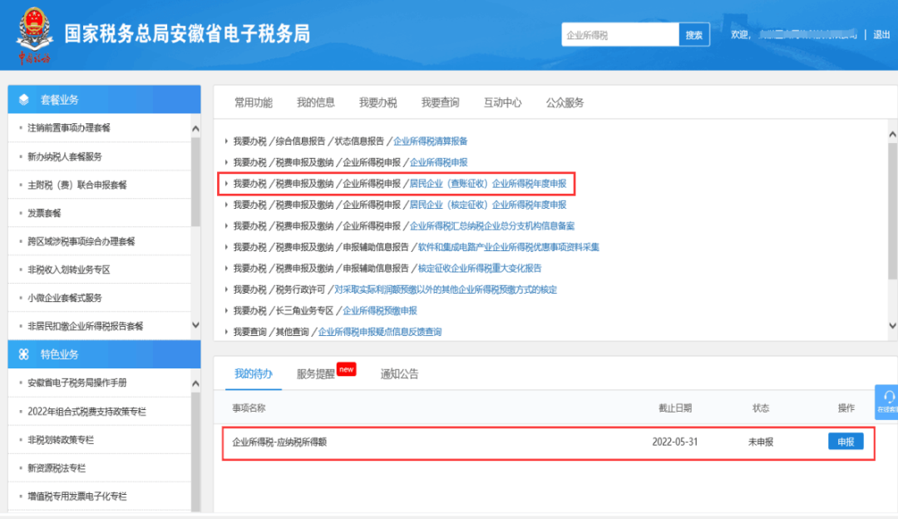Open the 对采取实际利润额预缴以外的其他企业所得税预缴方式的核定 link
898x519 pixels.
click(x=446, y=289)
